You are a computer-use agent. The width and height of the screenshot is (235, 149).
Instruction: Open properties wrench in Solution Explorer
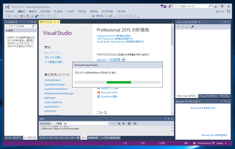[192, 27]
